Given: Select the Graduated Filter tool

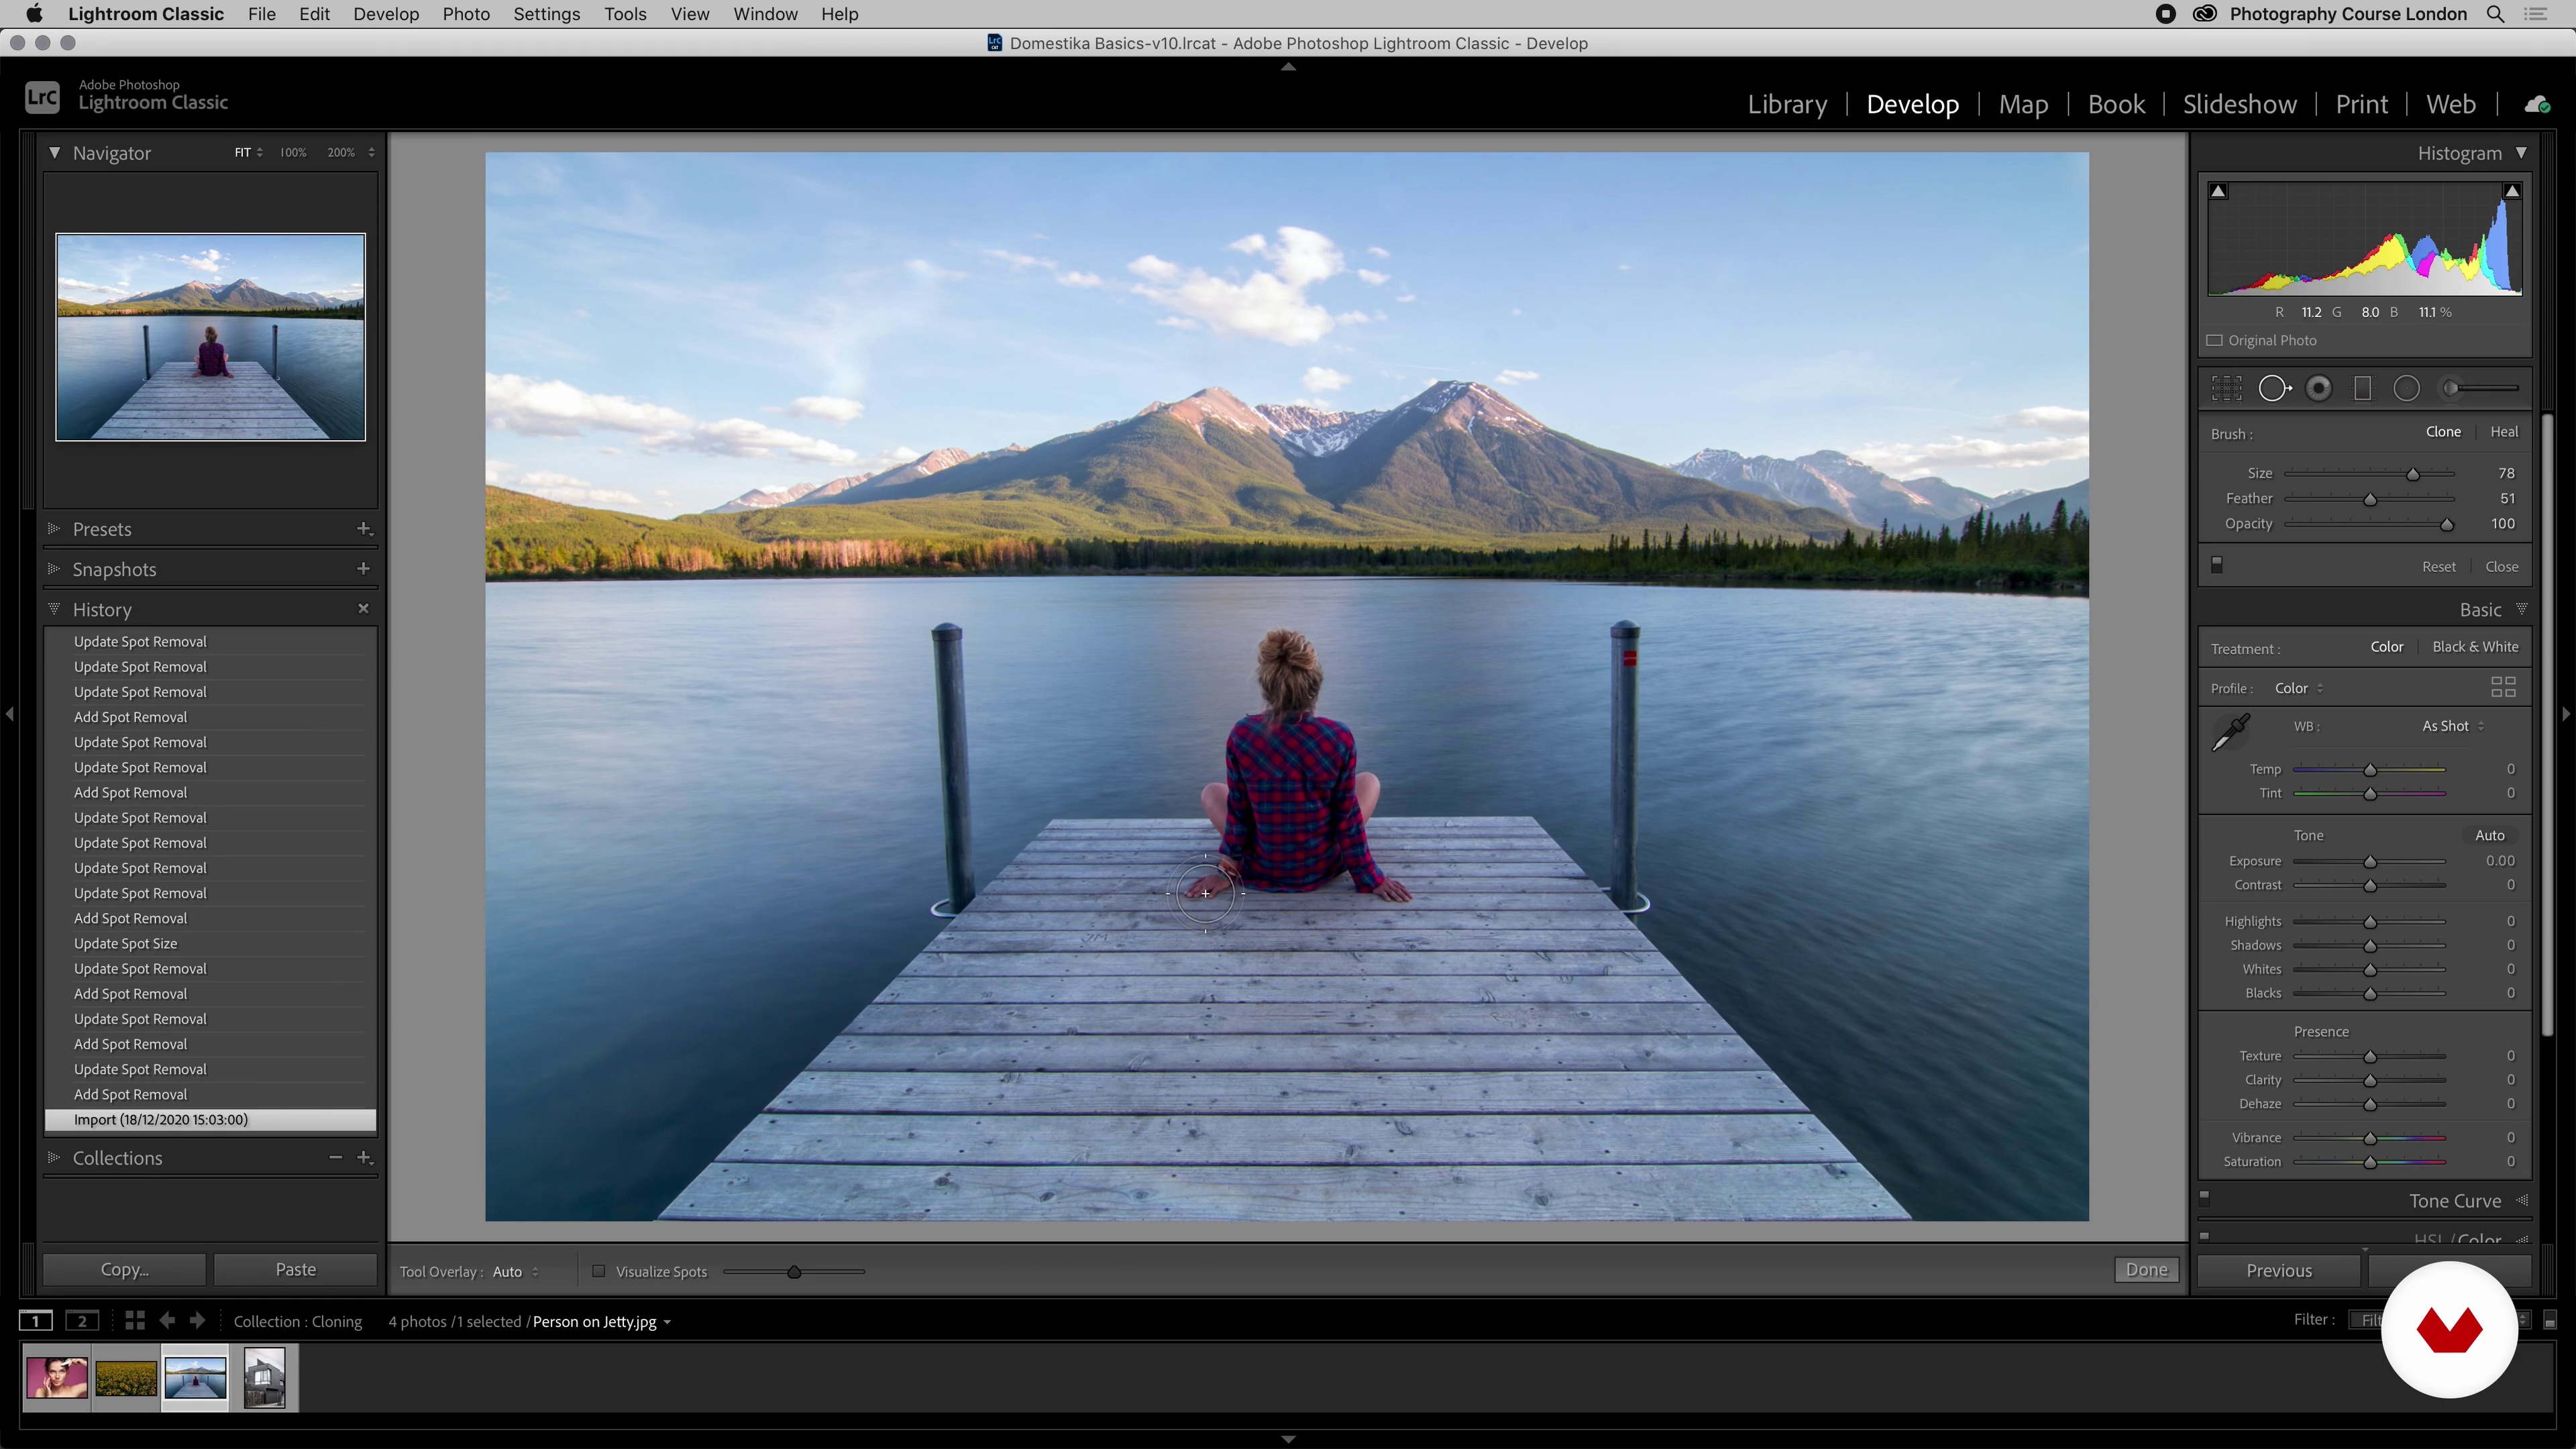Looking at the screenshot, I should pyautogui.click(x=2362, y=388).
